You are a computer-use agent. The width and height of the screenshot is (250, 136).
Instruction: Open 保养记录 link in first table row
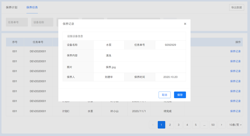235,51
